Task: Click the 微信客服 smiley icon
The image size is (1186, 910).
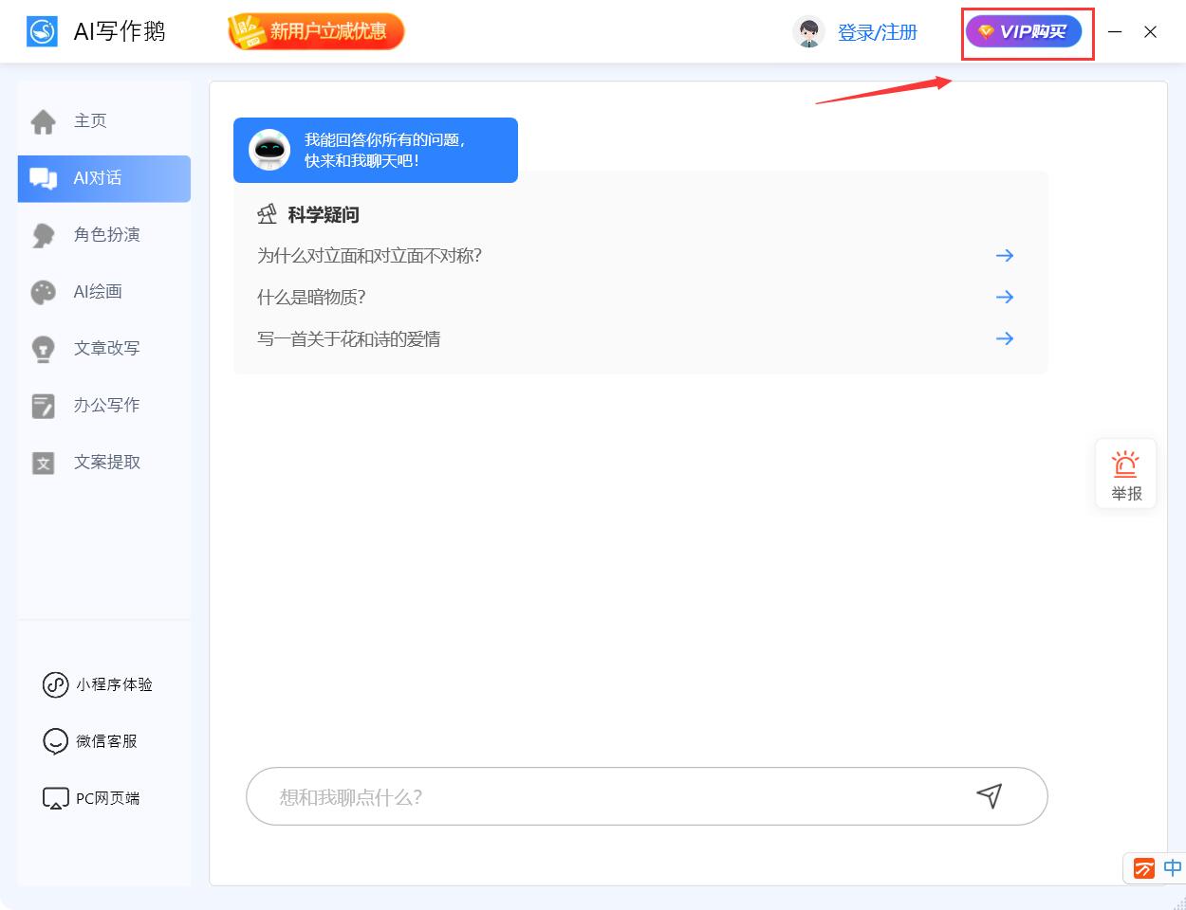Action: 55,741
